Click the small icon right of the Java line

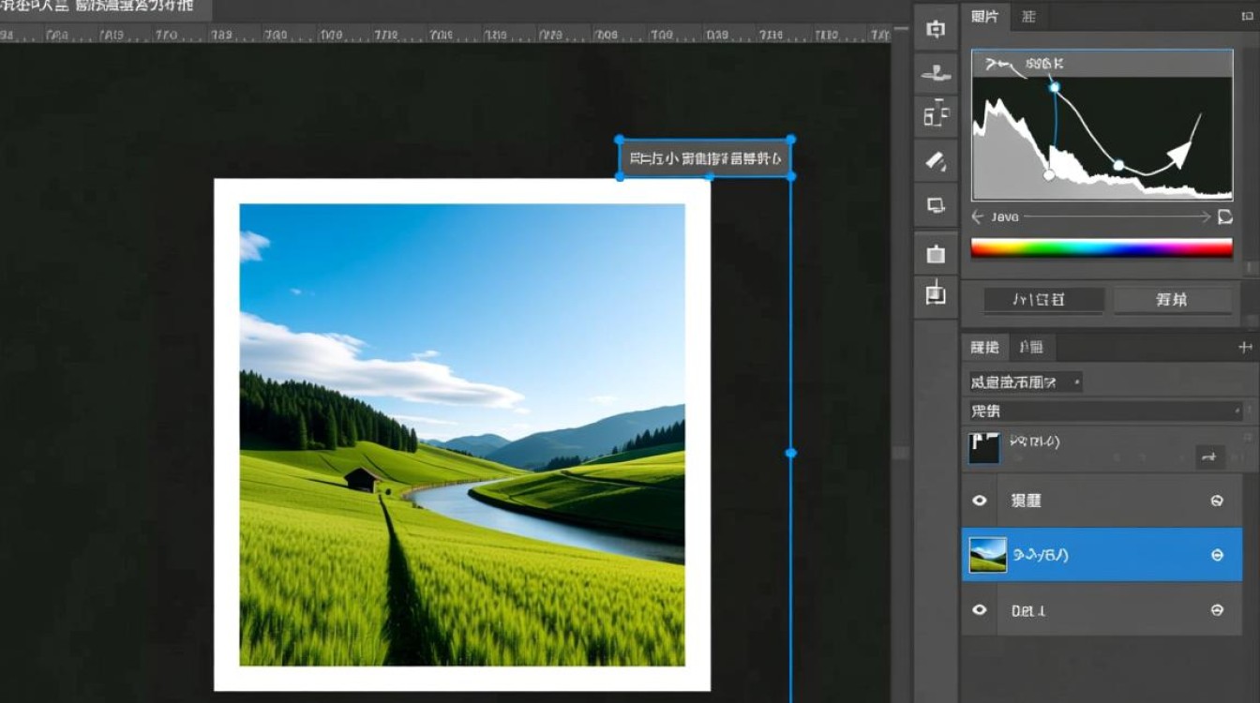1224,217
